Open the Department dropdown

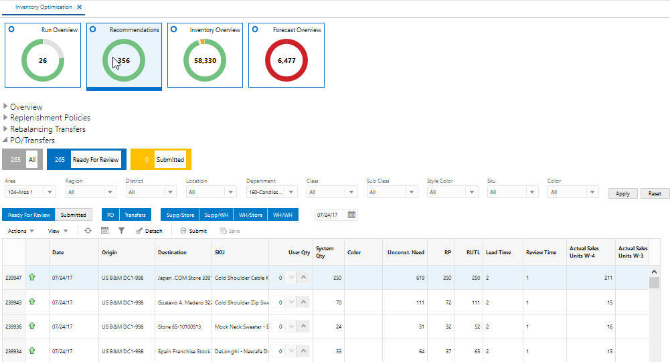[290, 192]
